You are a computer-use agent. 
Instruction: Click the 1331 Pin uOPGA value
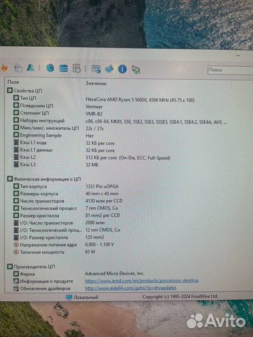[x=102, y=187]
